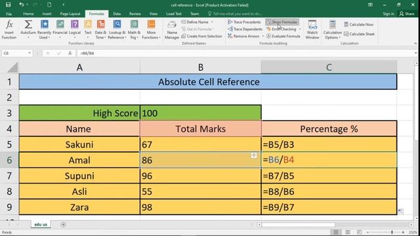
Task: Switch to Normal view in status bar
Action: click(336, 232)
